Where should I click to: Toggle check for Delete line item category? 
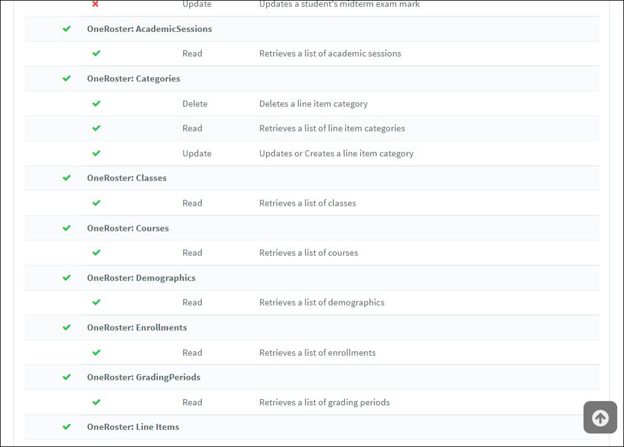point(96,103)
